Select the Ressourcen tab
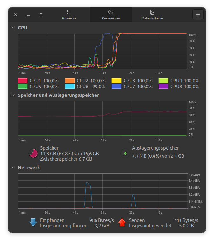 111,15
